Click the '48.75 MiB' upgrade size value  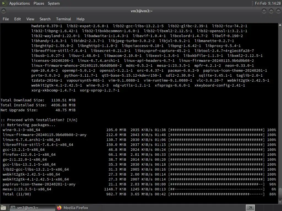coord(66,110)
